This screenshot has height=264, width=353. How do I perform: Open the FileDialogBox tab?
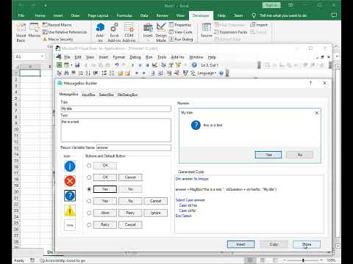[127, 95]
